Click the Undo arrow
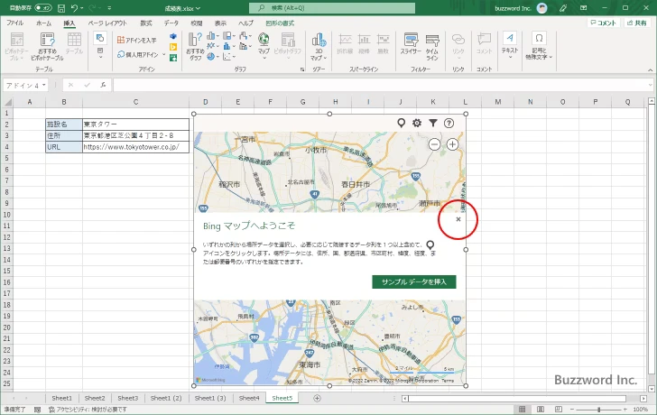657x415 pixels. [x=74, y=8]
